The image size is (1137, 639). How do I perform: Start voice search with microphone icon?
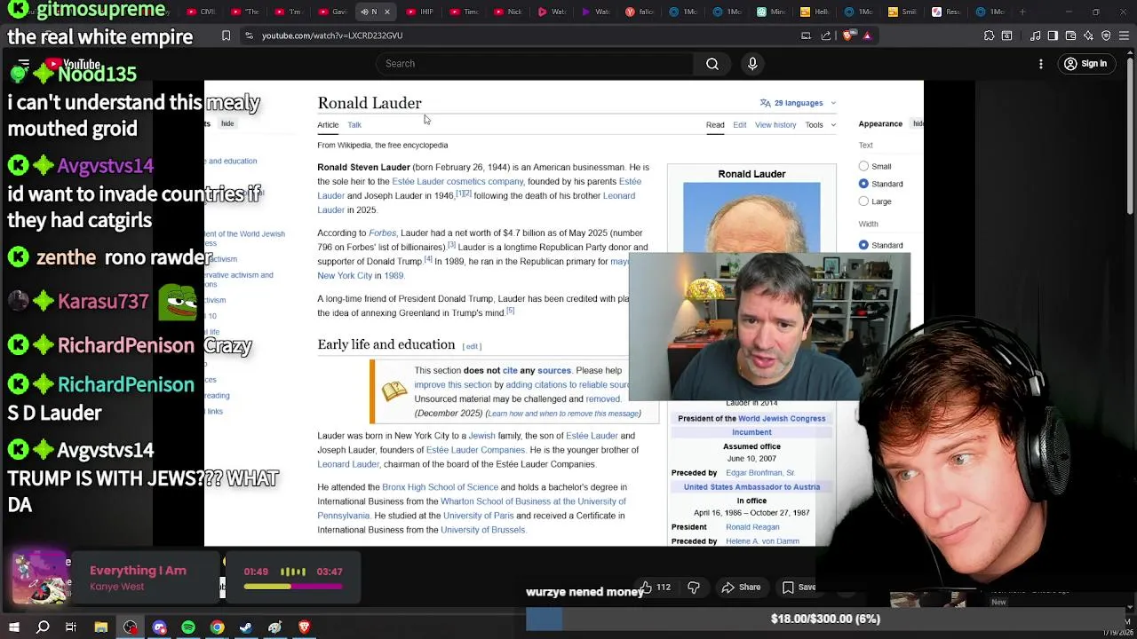[x=752, y=64]
